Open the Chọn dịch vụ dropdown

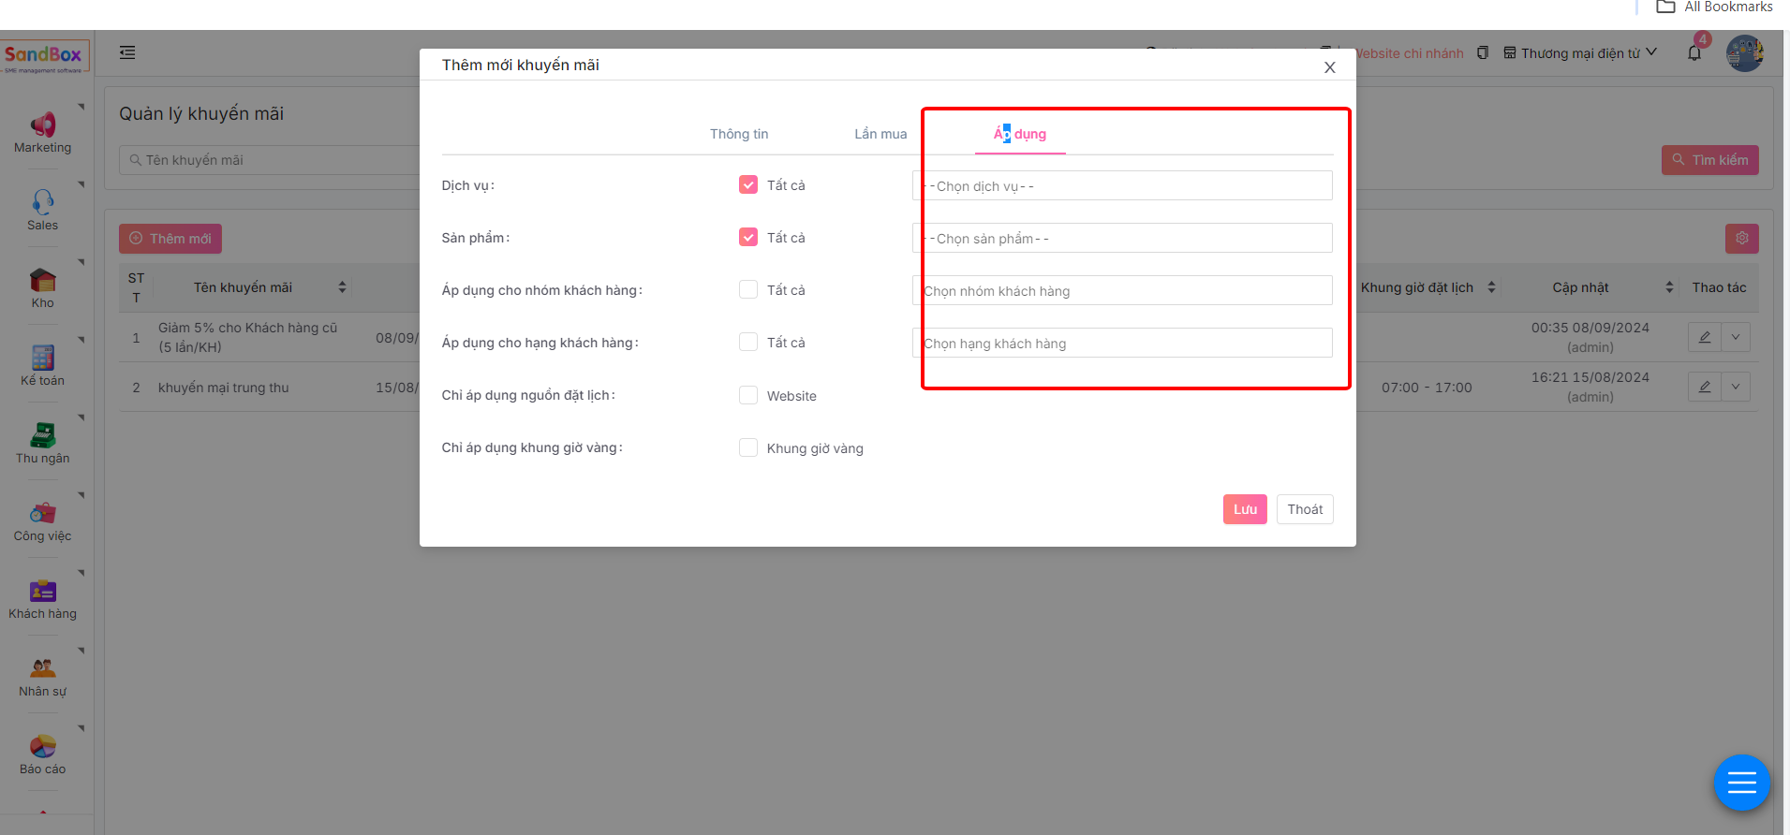click(1121, 186)
